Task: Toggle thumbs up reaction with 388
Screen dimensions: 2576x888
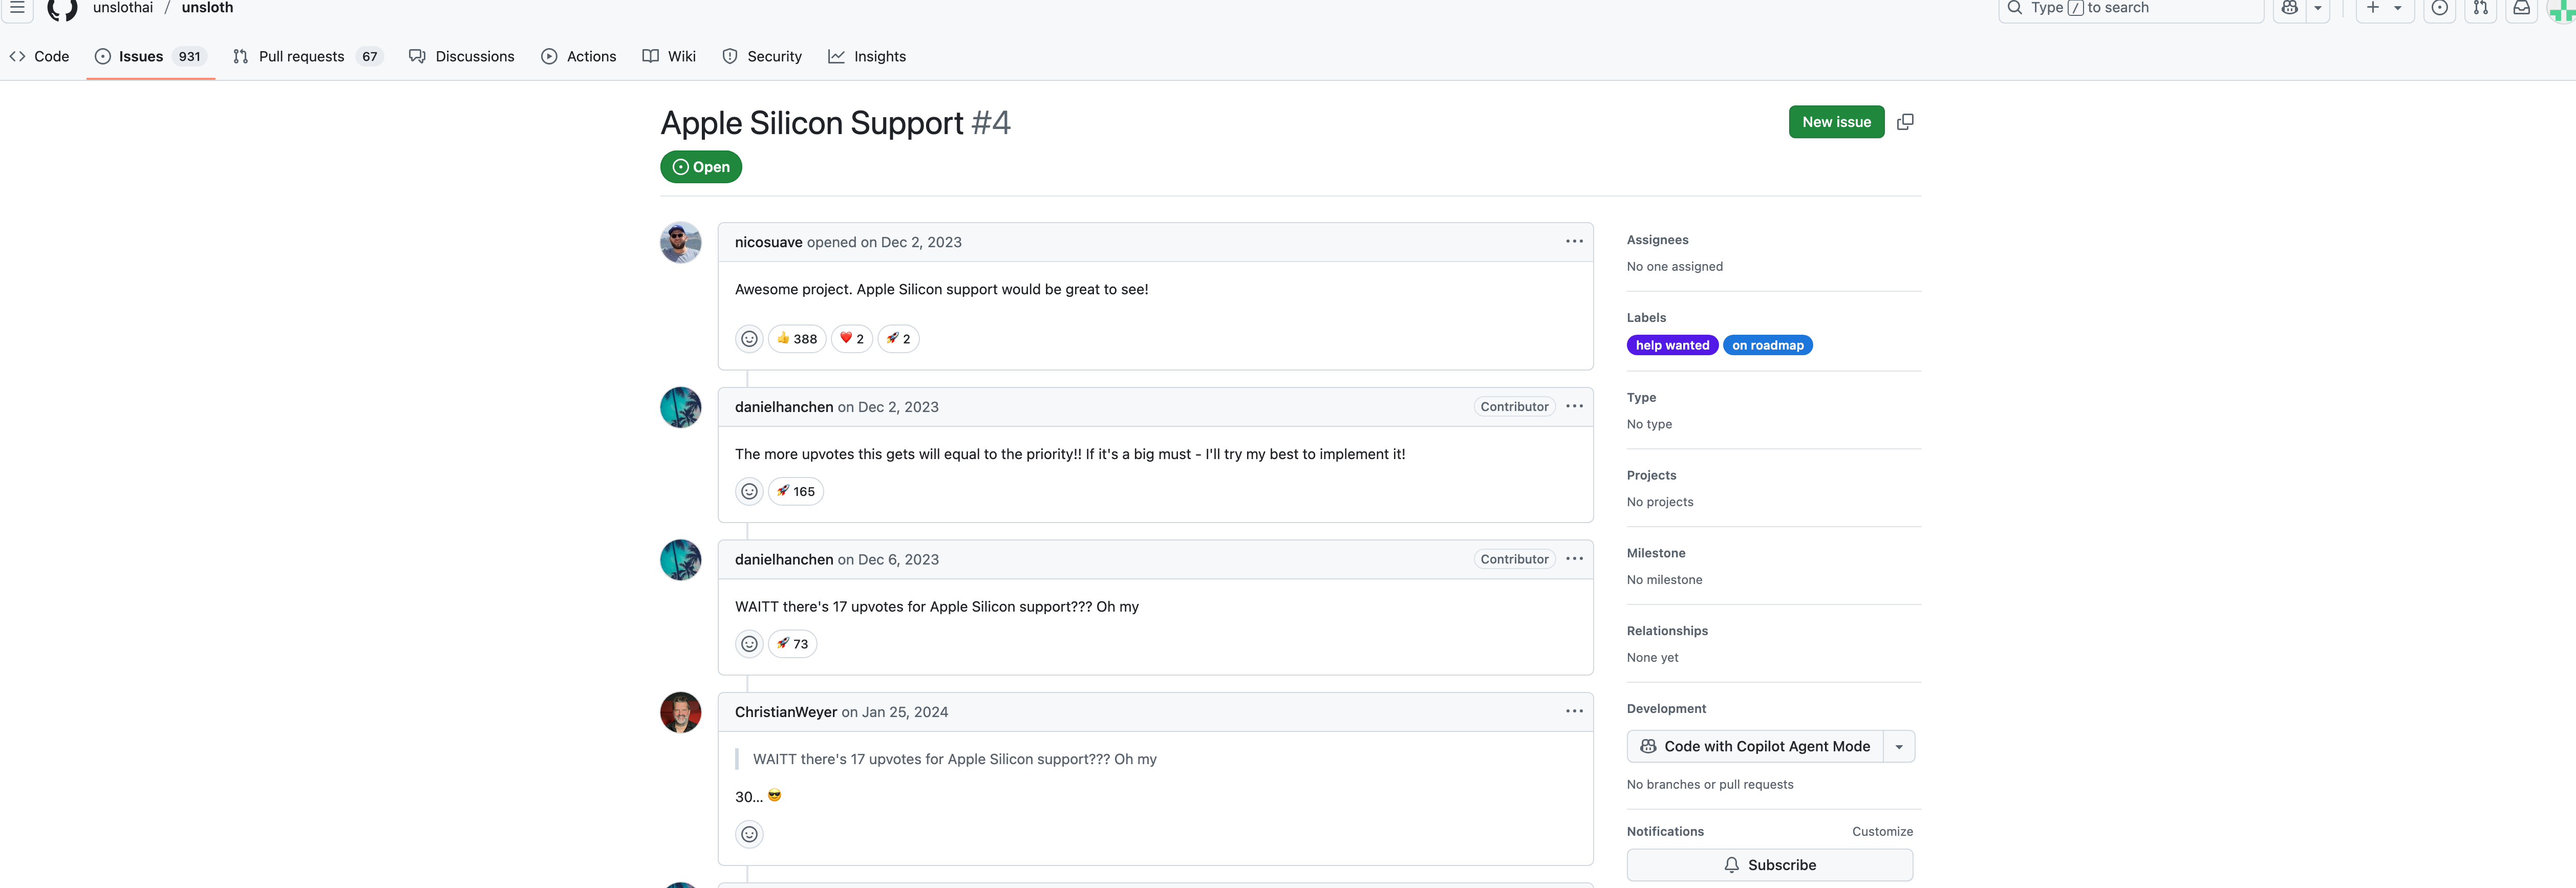Action: click(796, 339)
